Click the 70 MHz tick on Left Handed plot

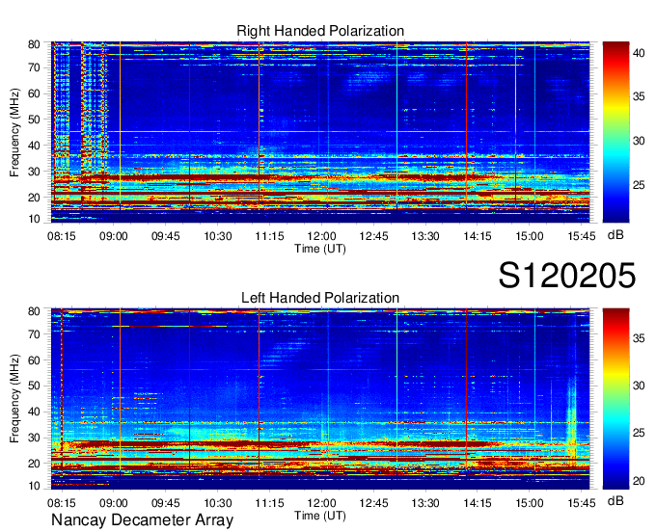pyautogui.click(x=34, y=334)
